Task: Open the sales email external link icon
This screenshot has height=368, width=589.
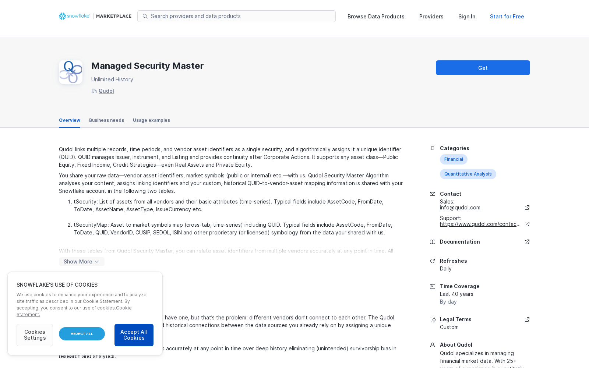Action: click(x=527, y=208)
